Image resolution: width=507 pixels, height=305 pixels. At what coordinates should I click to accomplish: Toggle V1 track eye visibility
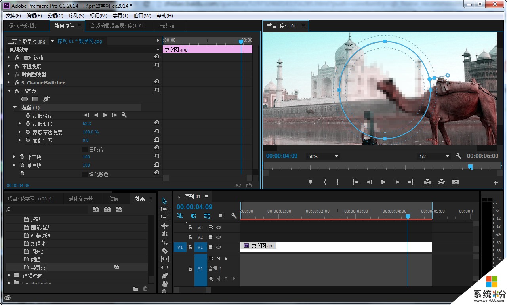click(x=219, y=247)
